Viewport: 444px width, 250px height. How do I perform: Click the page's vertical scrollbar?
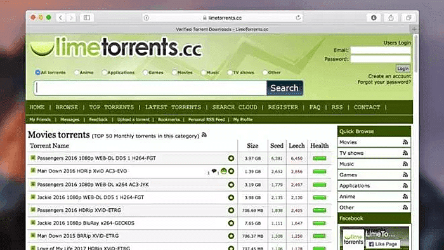coord(415,54)
